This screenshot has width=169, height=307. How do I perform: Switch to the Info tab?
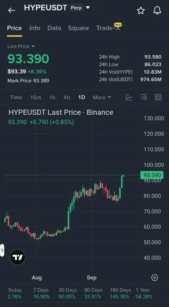coord(35,28)
